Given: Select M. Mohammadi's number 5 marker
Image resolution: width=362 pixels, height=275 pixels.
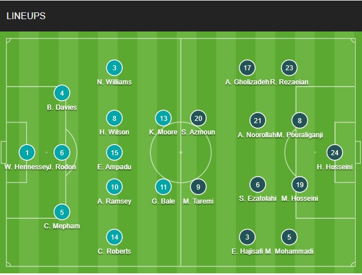Looking at the screenshot, I should click(x=289, y=237).
